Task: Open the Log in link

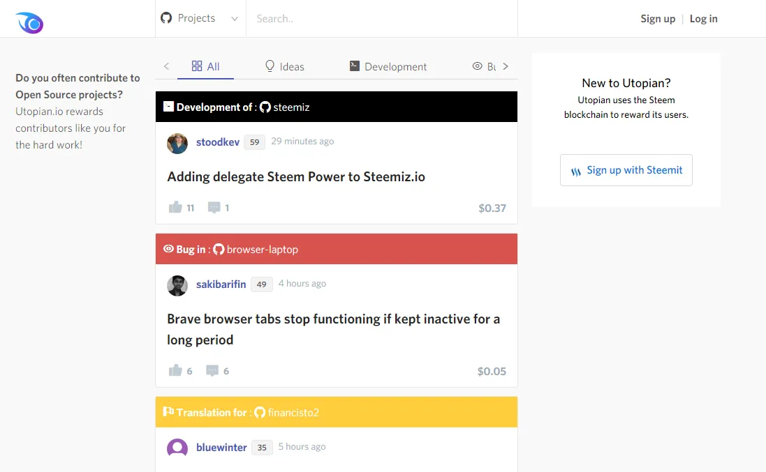Action: point(703,19)
